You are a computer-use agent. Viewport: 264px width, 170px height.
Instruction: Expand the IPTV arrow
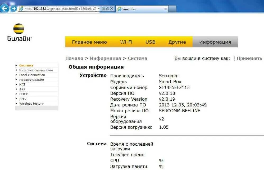point(16,99)
